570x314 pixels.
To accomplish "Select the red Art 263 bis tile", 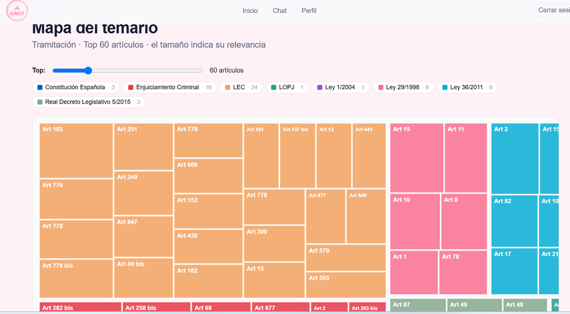I will point(367,307).
